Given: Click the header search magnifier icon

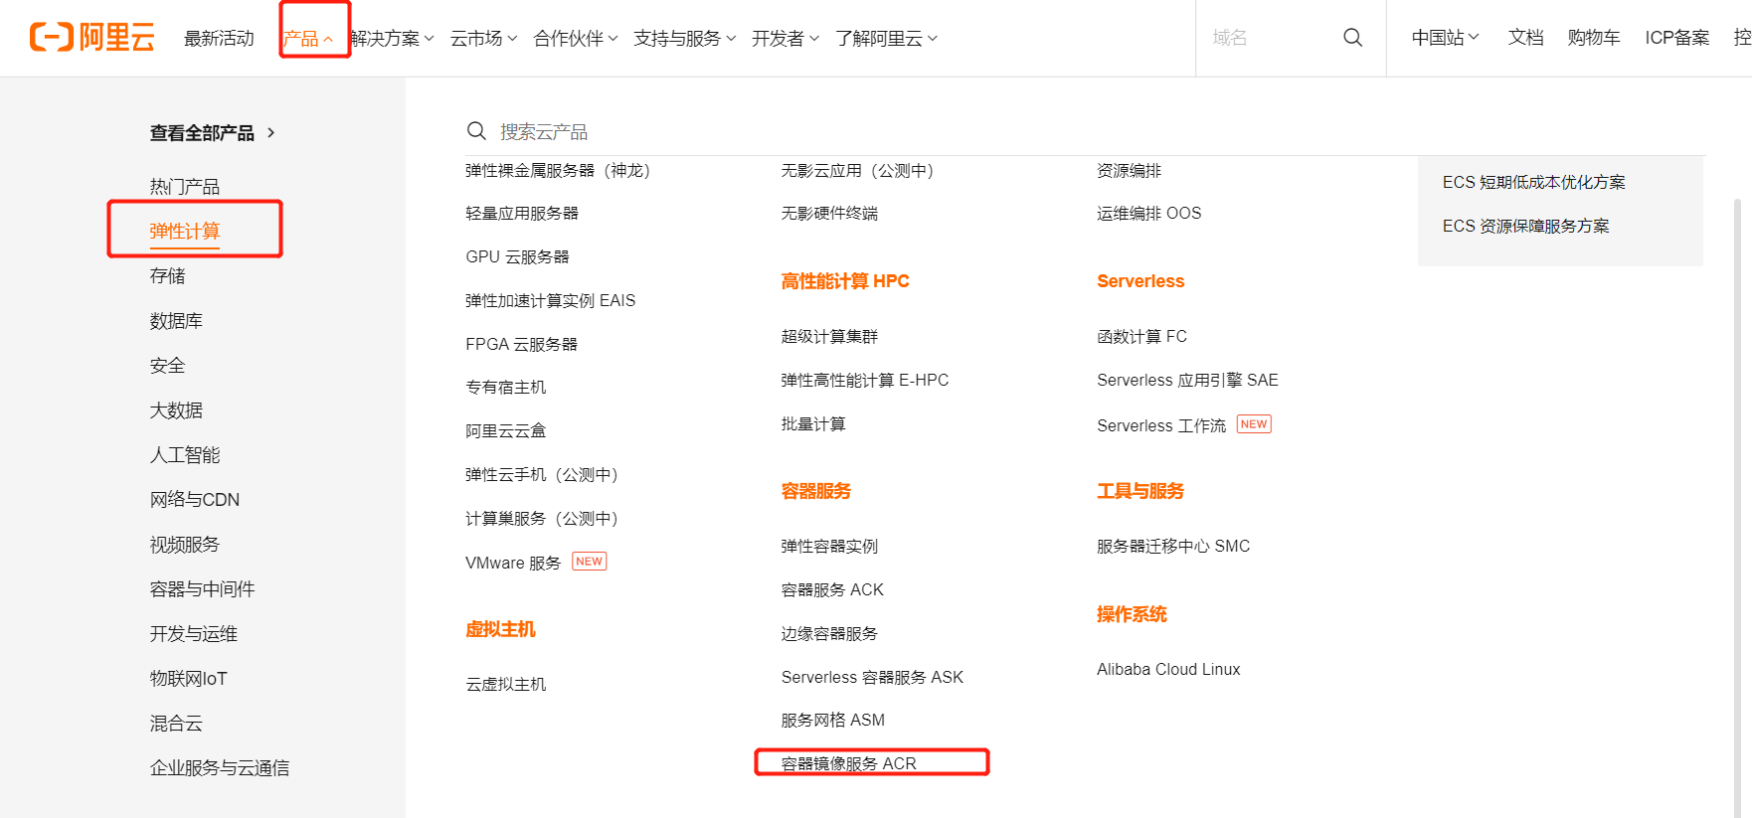Looking at the screenshot, I should point(1352,38).
